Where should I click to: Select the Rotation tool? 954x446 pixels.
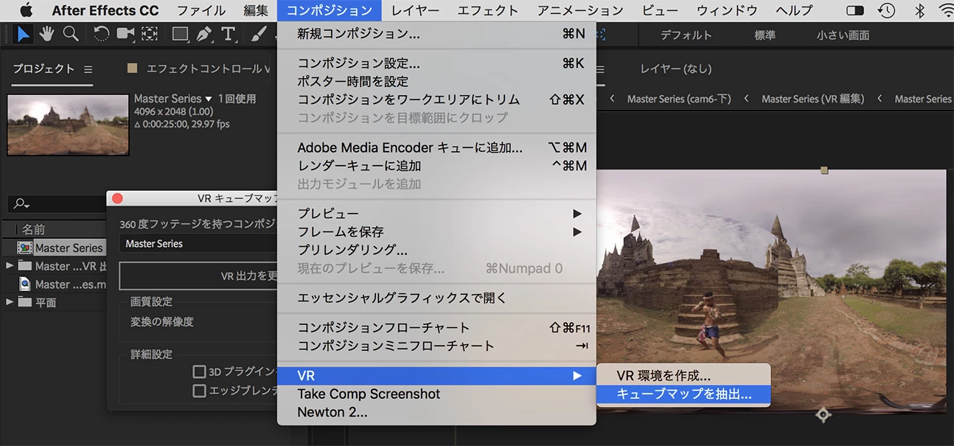click(x=102, y=34)
